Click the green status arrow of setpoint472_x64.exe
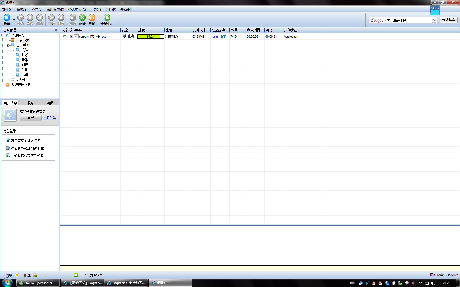The height and width of the screenshot is (287, 460). (64, 36)
